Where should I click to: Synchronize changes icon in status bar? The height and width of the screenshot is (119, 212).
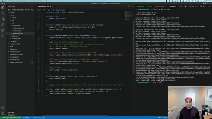[31, 118]
